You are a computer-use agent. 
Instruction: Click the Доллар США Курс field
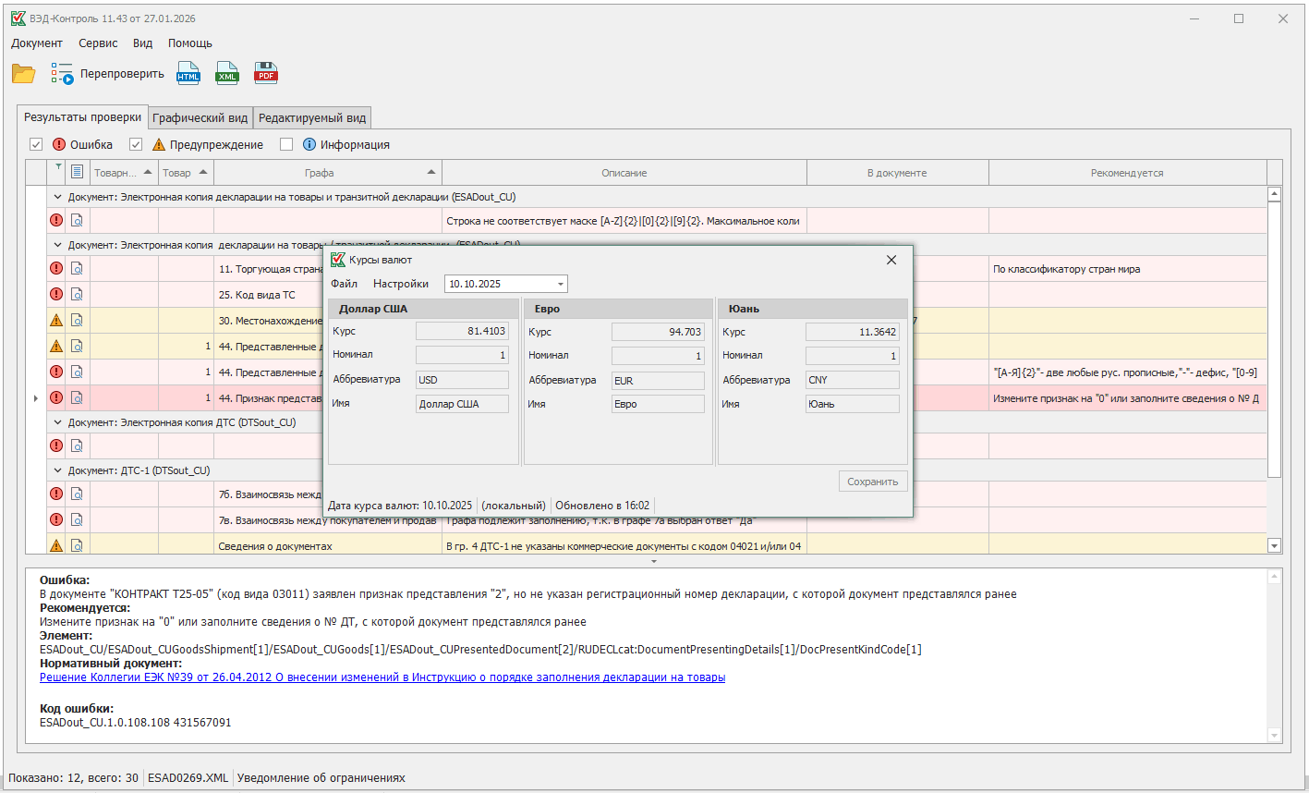pyautogui.click(x=462, y=331)
